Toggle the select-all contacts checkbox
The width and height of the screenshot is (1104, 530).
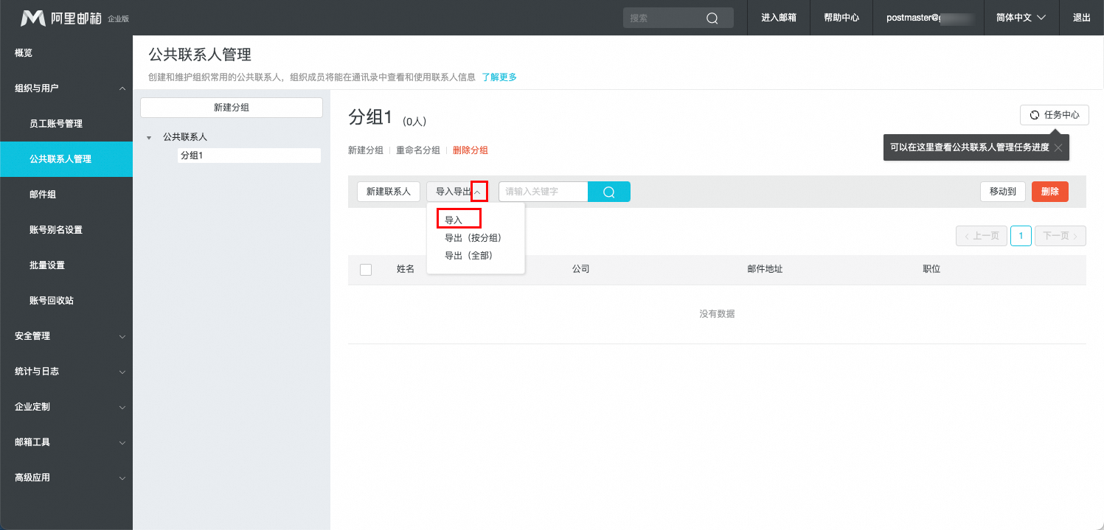pos(366,270)
